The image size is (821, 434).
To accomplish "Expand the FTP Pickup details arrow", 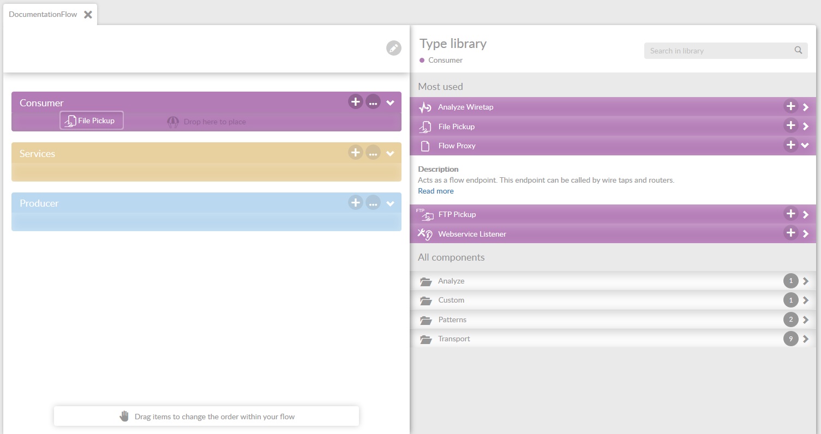I will point(806,214).
